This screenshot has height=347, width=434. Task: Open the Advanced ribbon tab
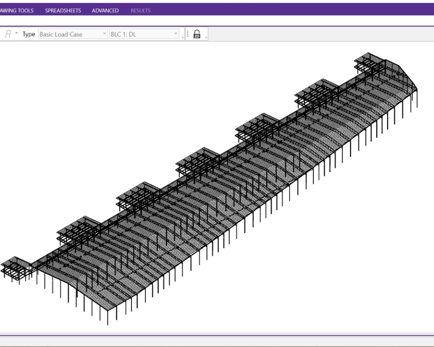[x=105, y=10]
